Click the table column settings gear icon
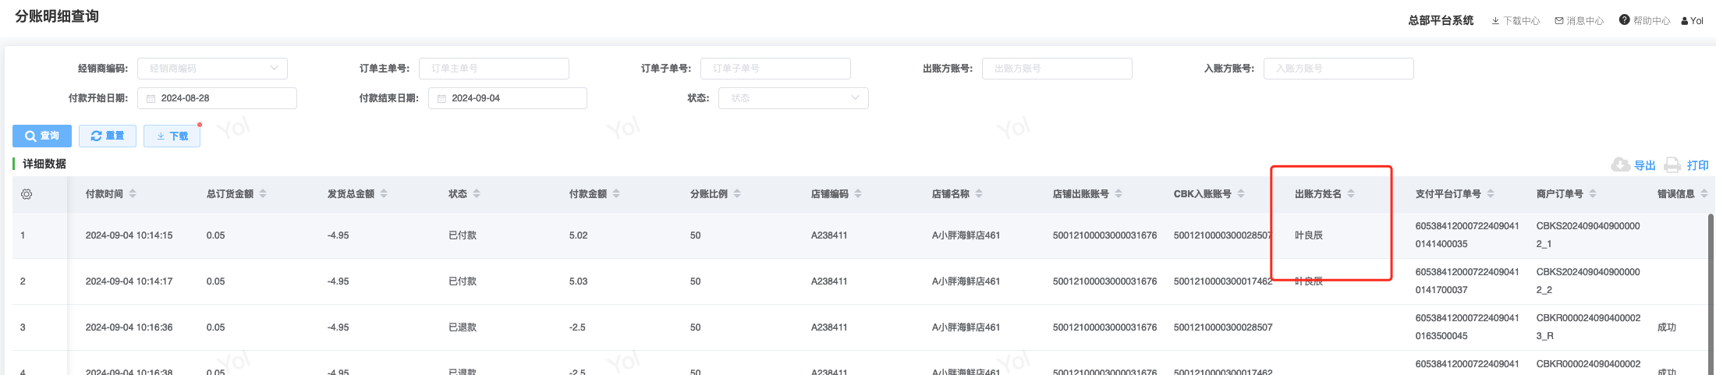 tap(27, 194)
